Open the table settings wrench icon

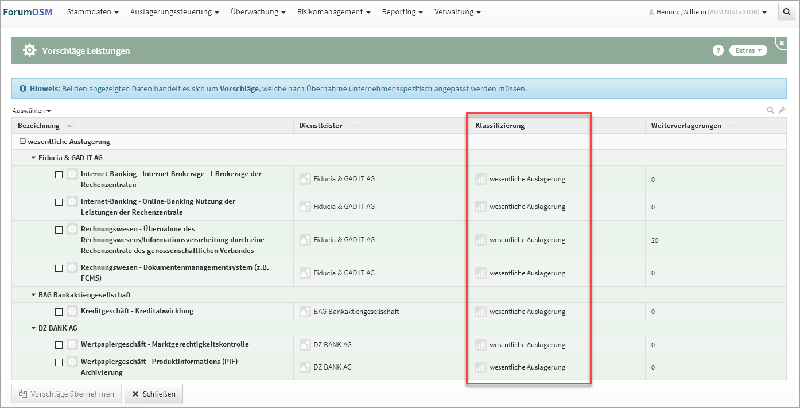pos(782,110)
